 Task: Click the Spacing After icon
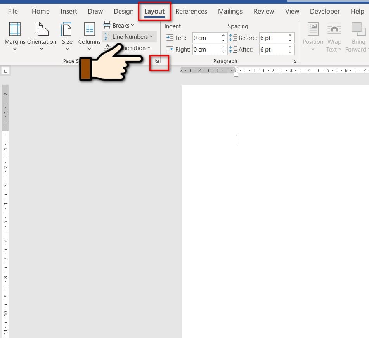(x=233, y=49)
